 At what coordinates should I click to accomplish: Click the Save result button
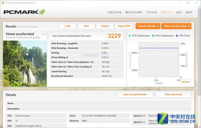(86, 26)
